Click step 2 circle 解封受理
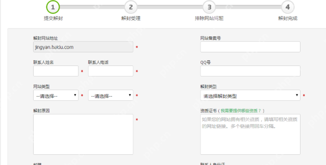This screenshot has width=326, height=165. (131, 7)
